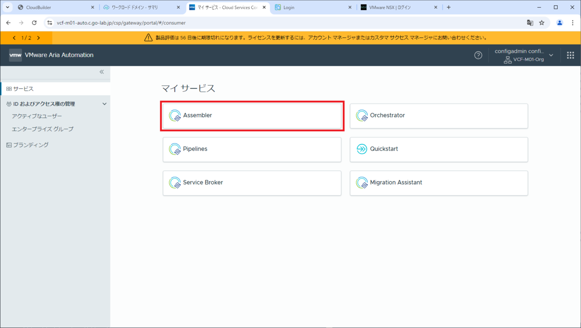
Task: Open the Migration Assistant tile
Action: pyautogui.click(x=439, y=183)
